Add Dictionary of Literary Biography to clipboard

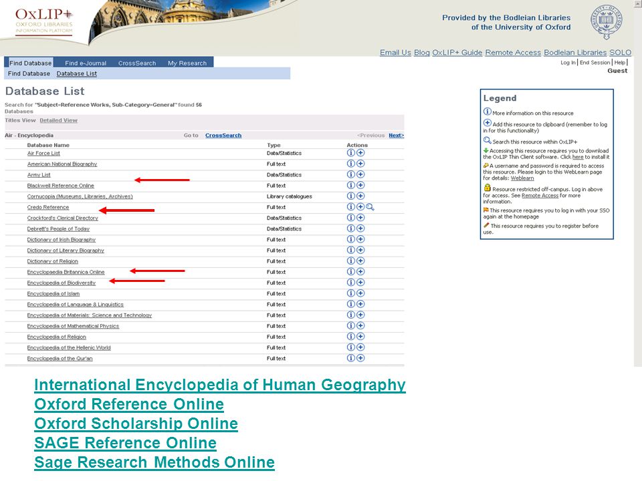[360, 250]
